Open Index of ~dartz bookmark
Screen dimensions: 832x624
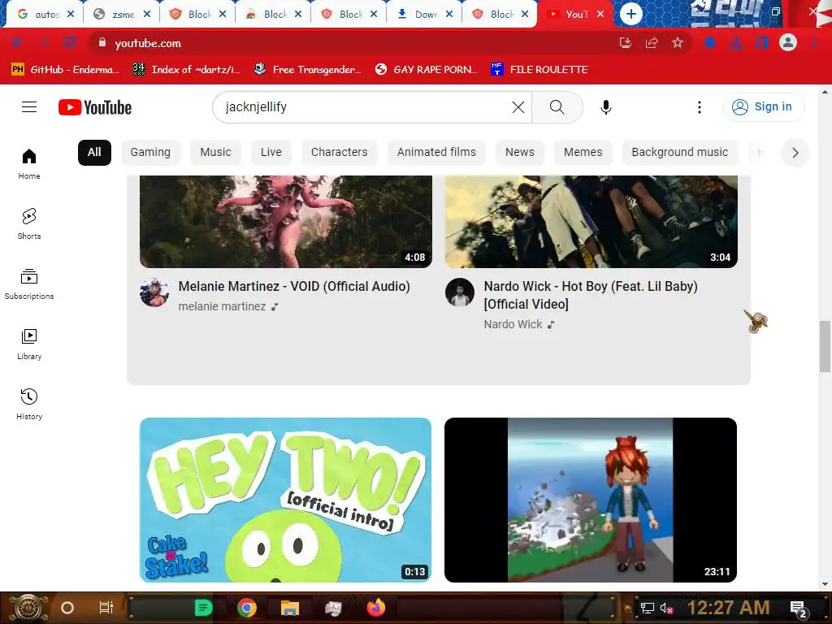187,70
